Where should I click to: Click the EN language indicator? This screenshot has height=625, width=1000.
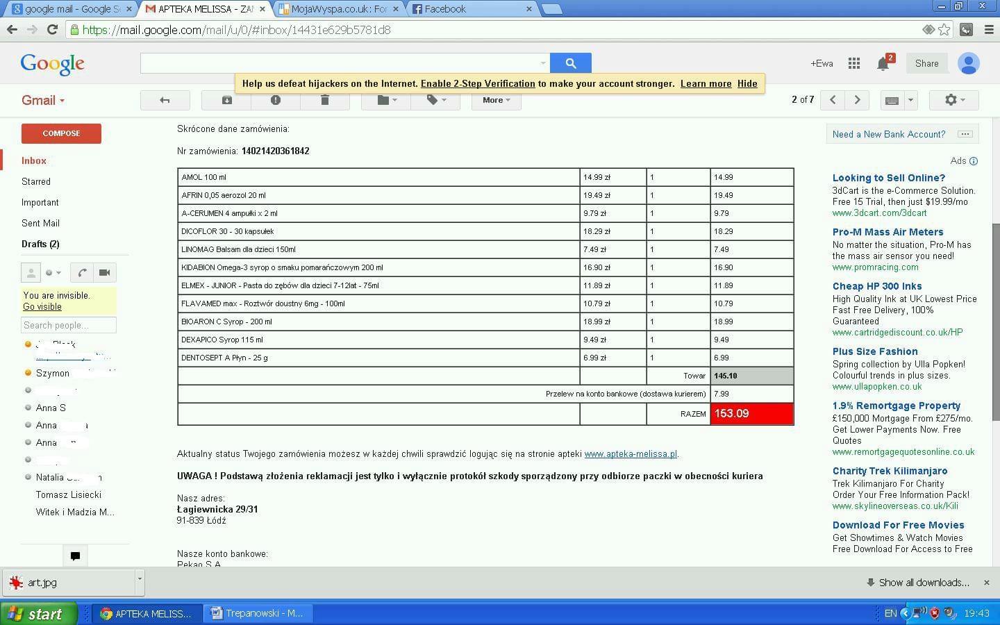point(890,613)
